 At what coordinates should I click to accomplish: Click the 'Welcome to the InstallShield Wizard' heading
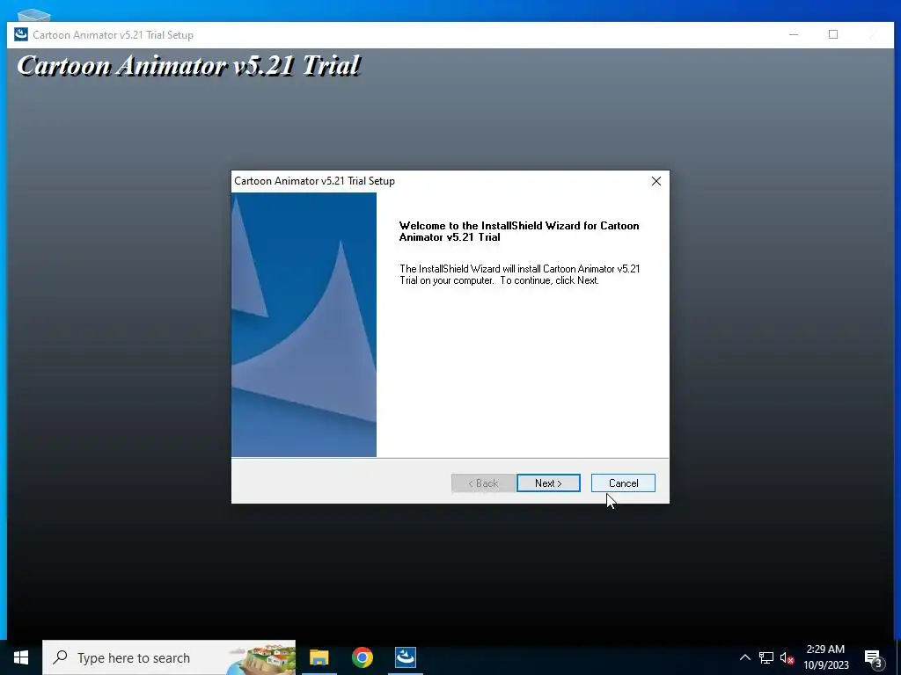519,231
